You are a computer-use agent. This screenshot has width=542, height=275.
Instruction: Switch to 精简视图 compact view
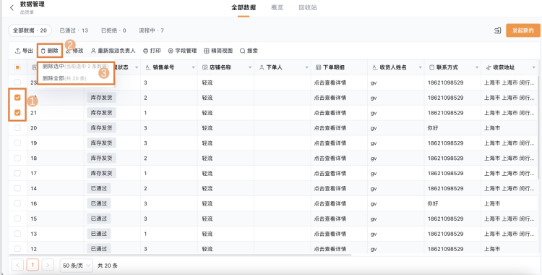coord(218,51)
